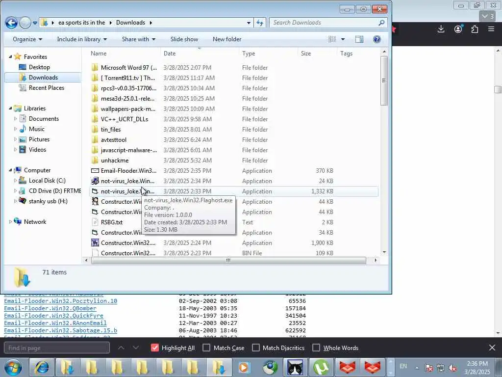Click the browser page scrollbar thumb
Screen dimensions: 502x377
click(498, 89)
